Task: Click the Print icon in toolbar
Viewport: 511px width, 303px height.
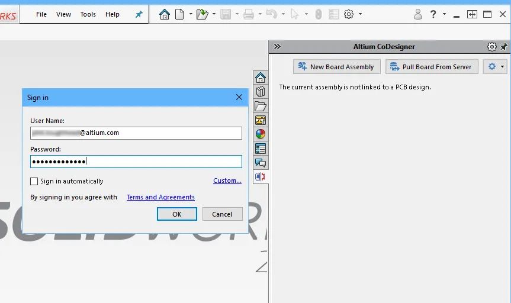Action: click(249, 14)
